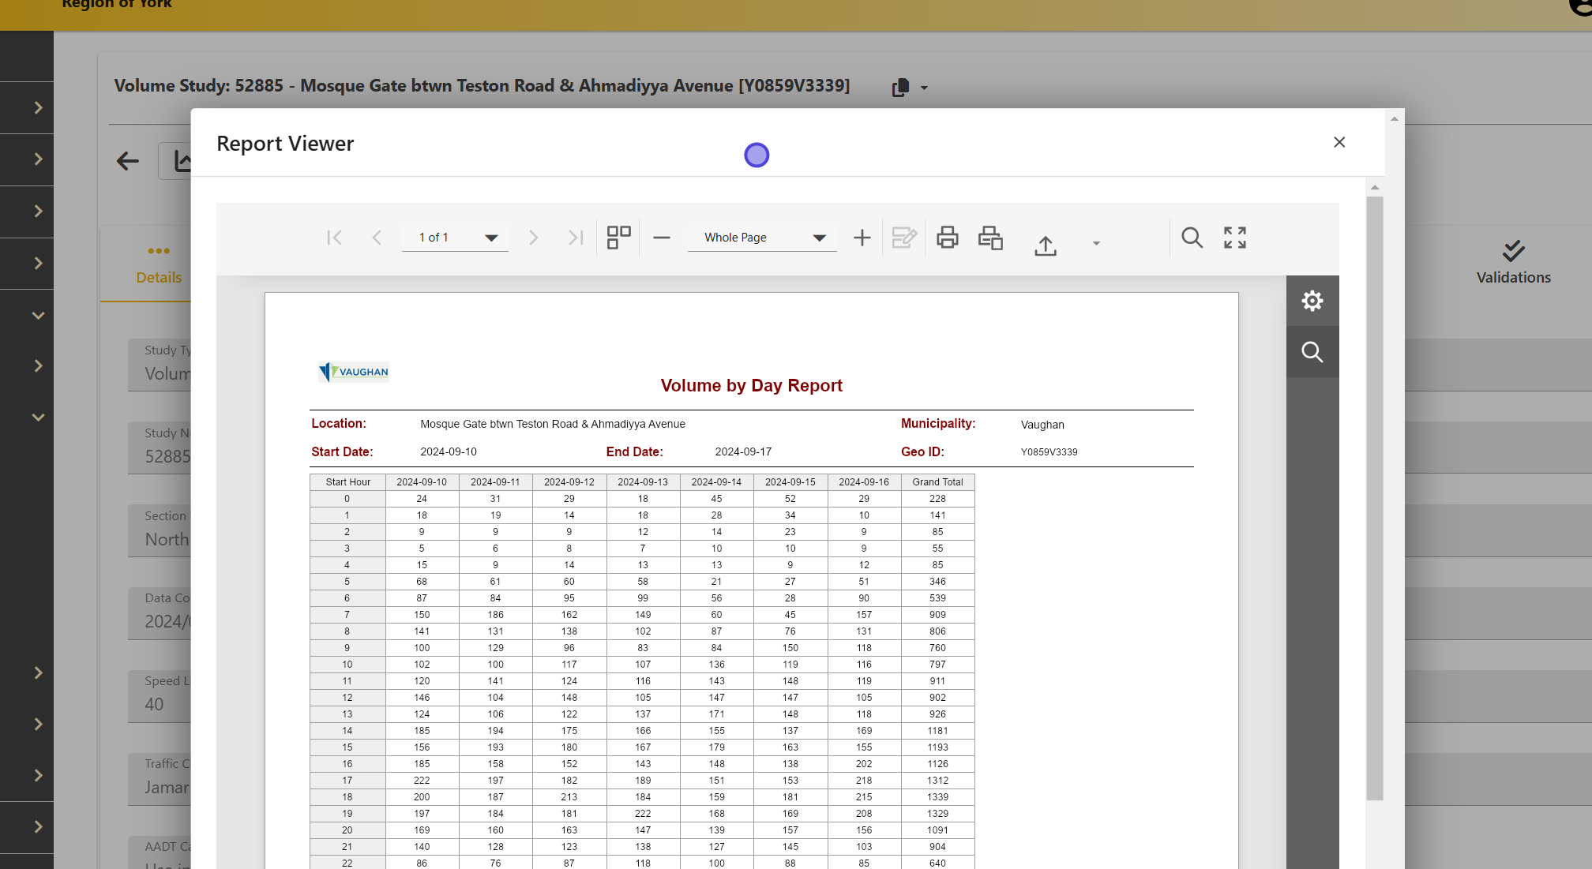Go to previous report page
Viewport: 1592px width, 869px height.
coord(377,238)
